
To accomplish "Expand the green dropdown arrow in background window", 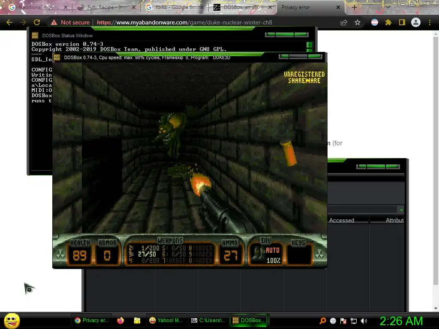I will coord(401,210).
